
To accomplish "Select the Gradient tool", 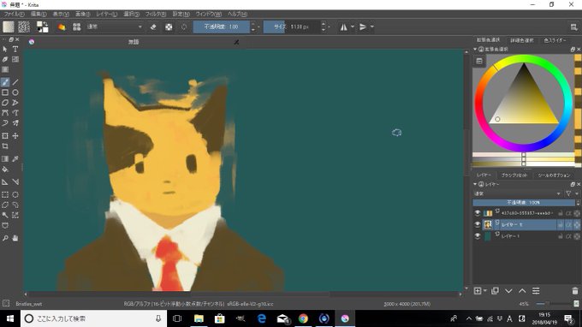I will coord(5,159).
